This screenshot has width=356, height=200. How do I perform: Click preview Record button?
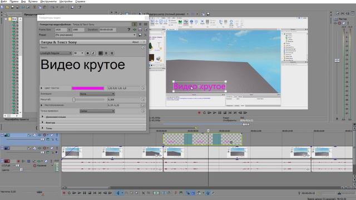point(199,113)
